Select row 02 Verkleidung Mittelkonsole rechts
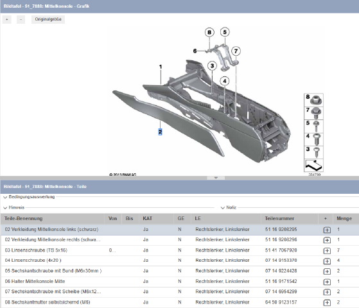Image resolution: width=359 pixels, height=308 pixels. [180, 240]
